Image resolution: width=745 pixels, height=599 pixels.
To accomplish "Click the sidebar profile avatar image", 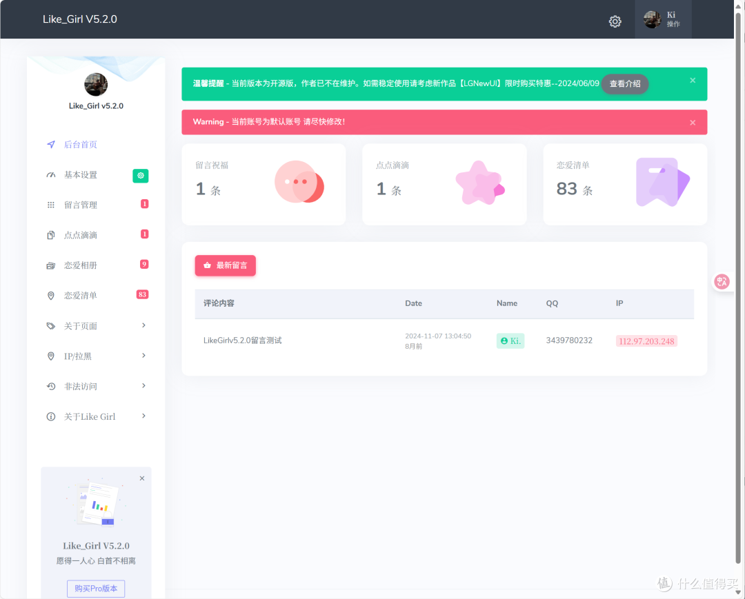I will (96, 85).
